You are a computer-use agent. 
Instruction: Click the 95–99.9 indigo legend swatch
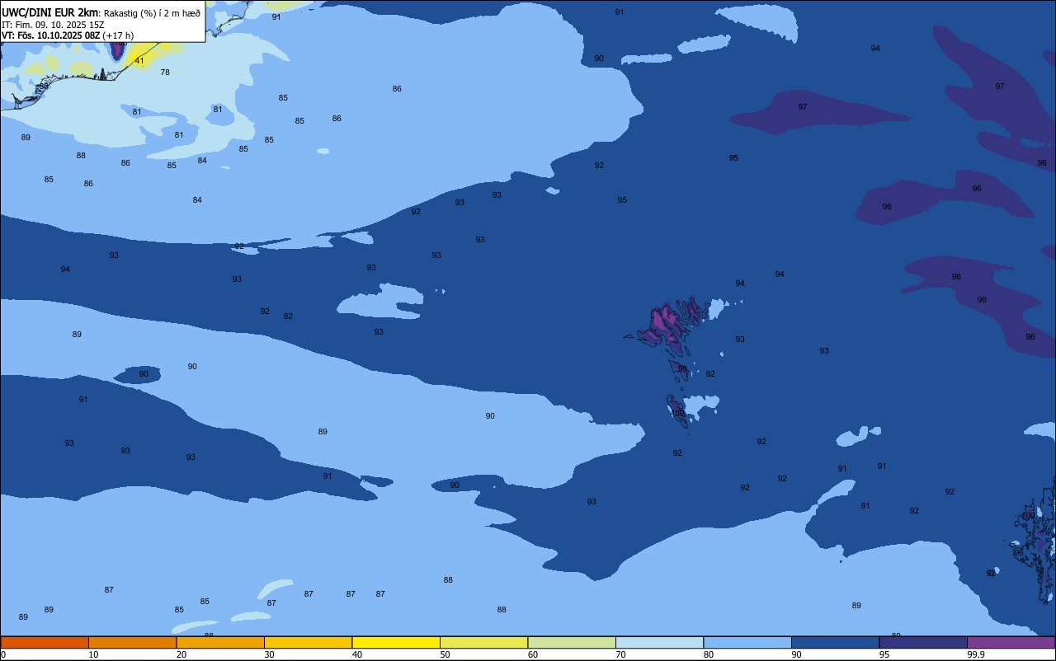pyautogui.click(x=923, y=642)
